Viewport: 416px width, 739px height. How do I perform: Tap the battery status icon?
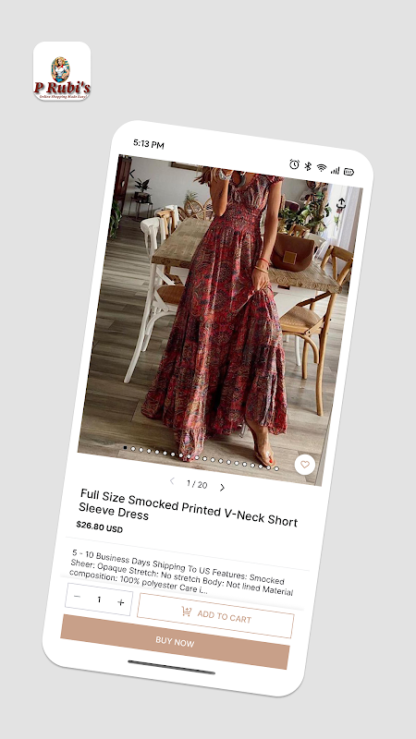pyautogui.click(x=349, y=172)
